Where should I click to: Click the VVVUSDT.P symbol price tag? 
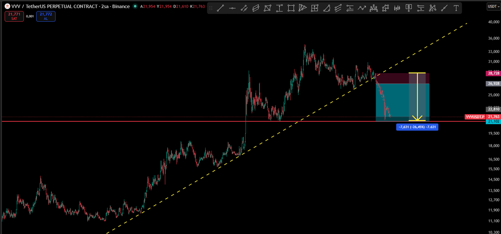[x=475, y=117]
